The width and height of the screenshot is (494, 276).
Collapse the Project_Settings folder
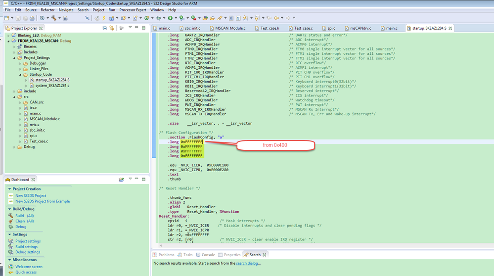[14, 58]
